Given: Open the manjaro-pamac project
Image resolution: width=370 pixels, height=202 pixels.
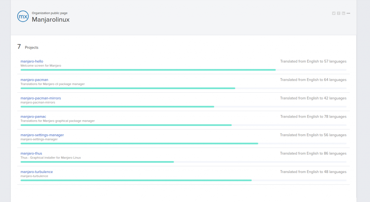Looking at the screenshot, I should [x=33, y=117].
